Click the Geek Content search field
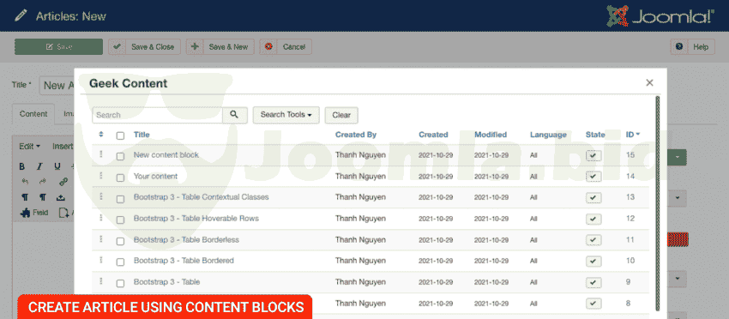The height and width of the screenshot is (319, 729). click(x=157, y=115)
